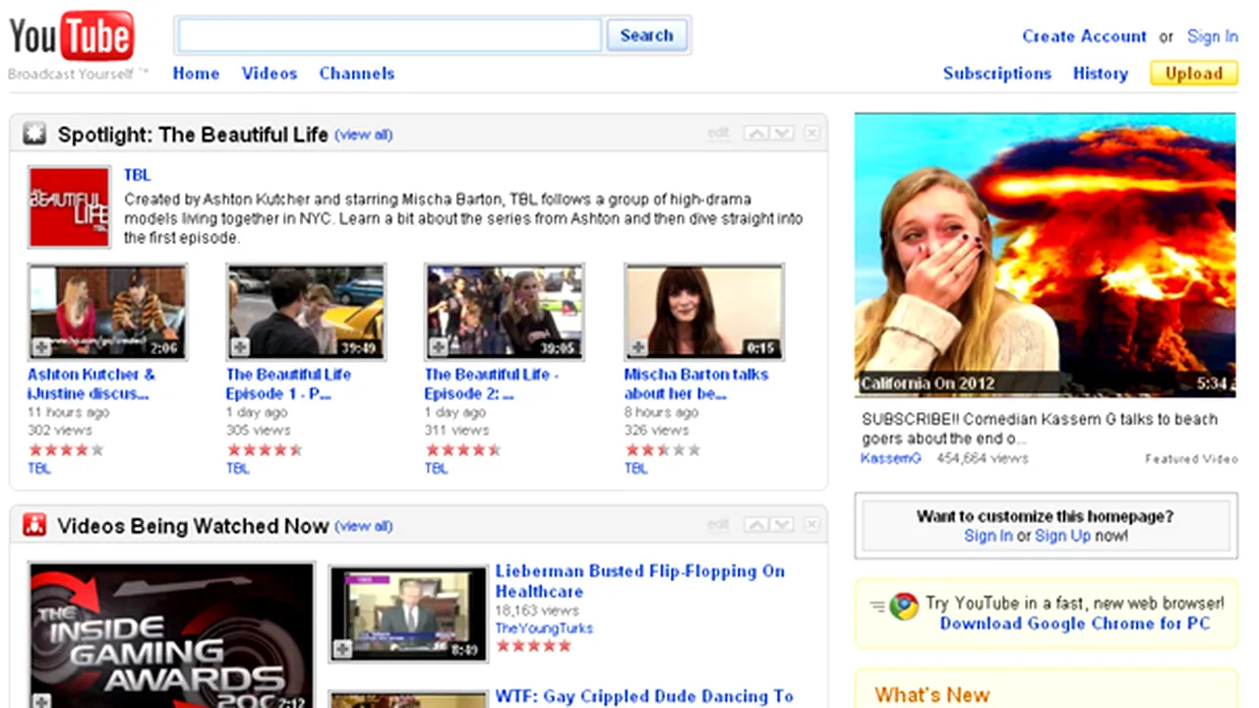Open 'The Beautiful Life - Episode 2' title link
Image resolution: width=1259 pixels, height=708 pixels.
(492, 384)
